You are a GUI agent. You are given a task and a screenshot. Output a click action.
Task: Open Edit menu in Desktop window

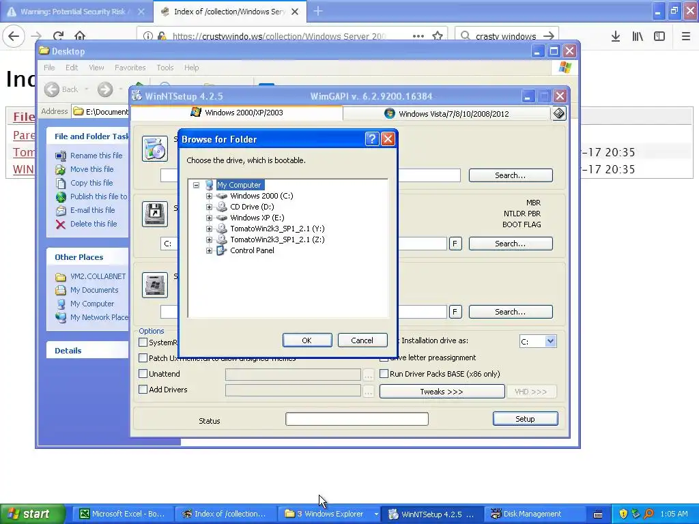(x=71, y=68)
